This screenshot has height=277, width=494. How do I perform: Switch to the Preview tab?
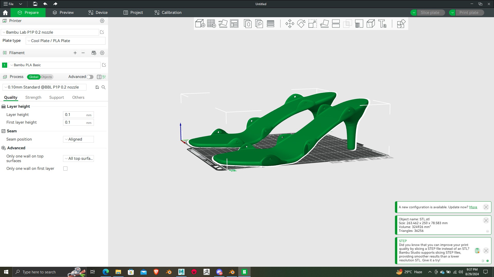[x=63, y=13]
